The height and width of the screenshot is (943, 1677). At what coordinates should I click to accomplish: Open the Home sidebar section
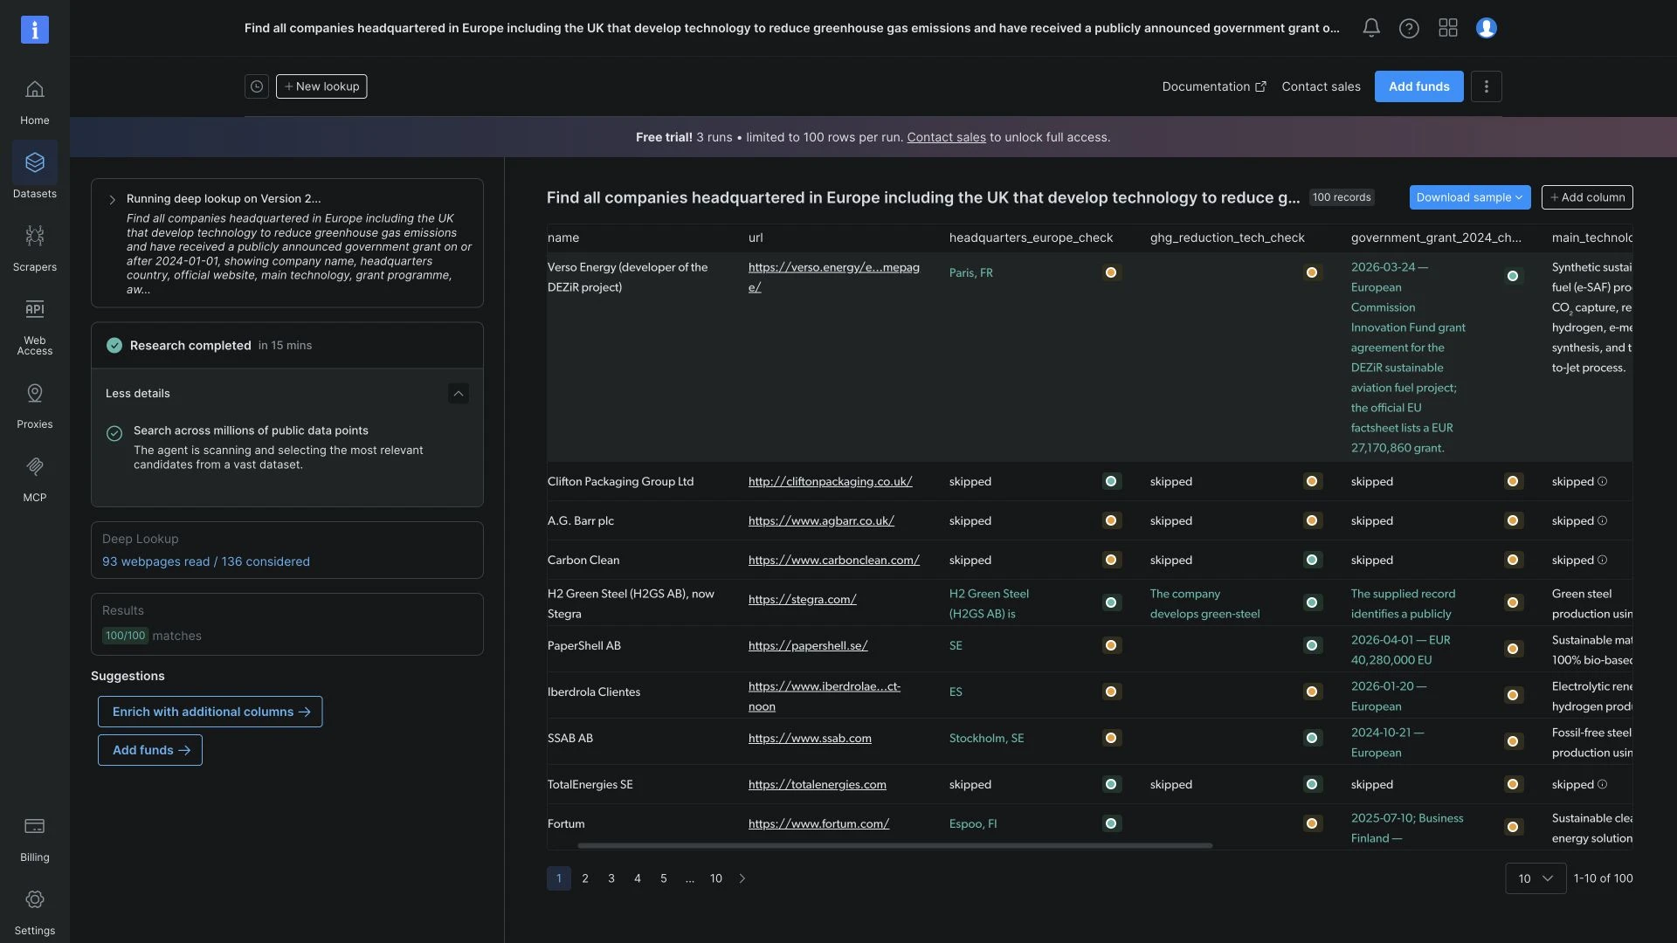pos(35,102)
